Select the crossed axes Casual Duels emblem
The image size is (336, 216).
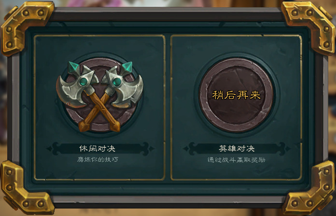click(x=99, y=96)
